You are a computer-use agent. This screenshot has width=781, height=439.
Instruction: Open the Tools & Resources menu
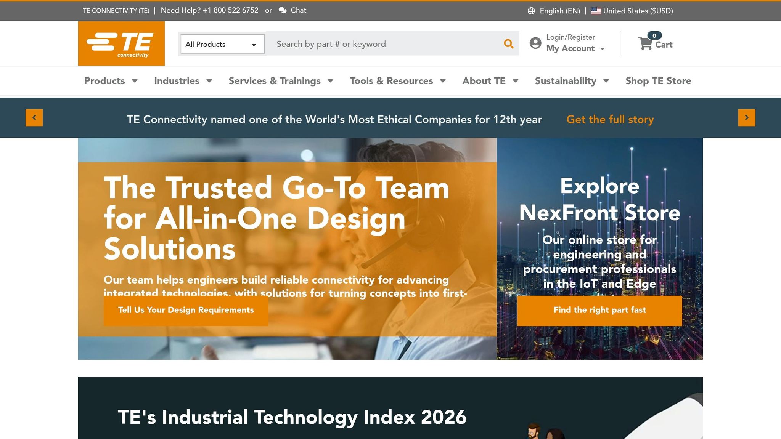point(391,81)
